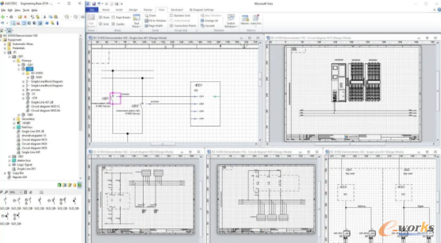Enable the Page Breaks checkbox
441x243 pixels.
114,18
